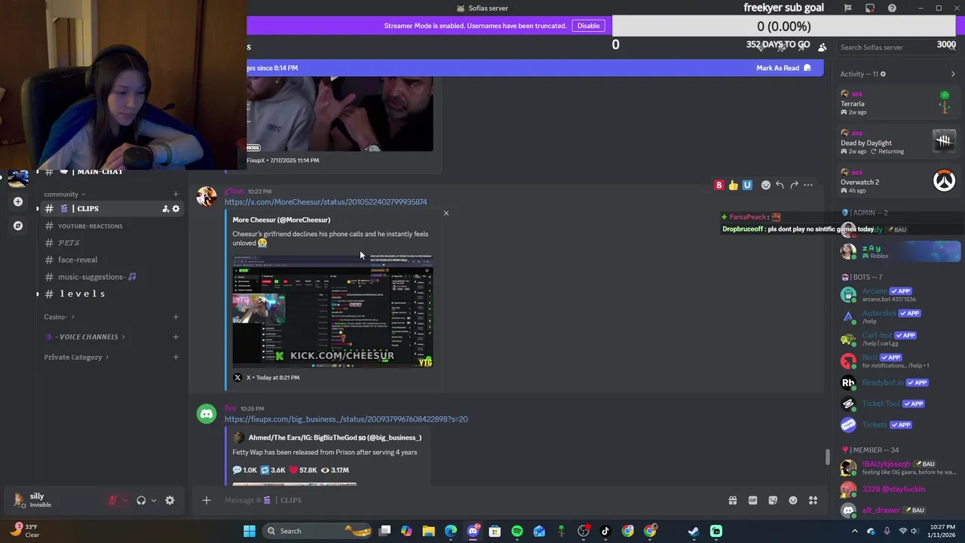Click Mark As Read button

(x=783, y=68)
